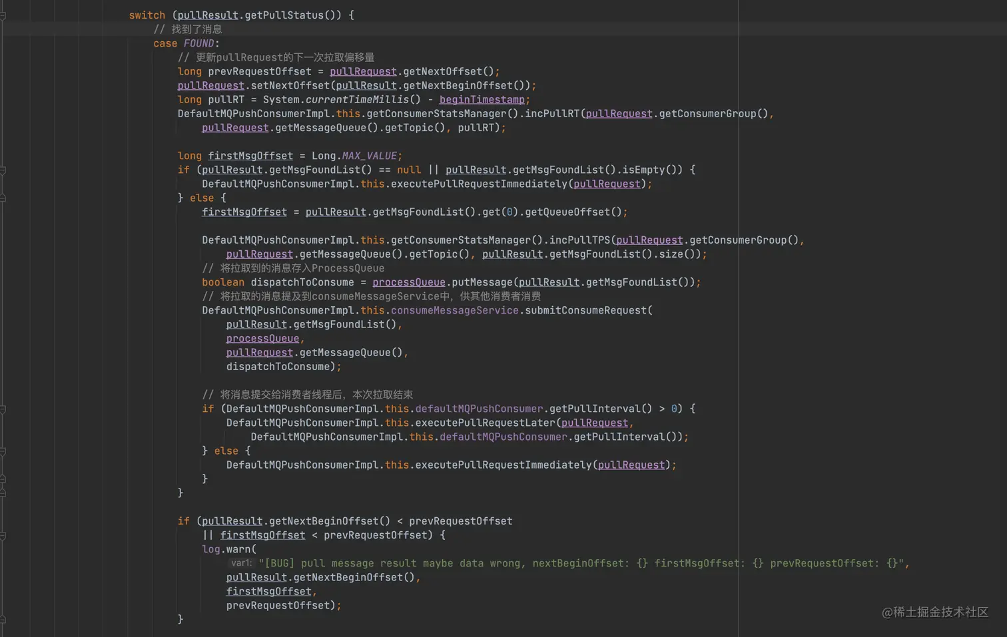Toggle fold marker beside the '|| firstMsgOffset <' line
The width and height of the screenshot is (1007, 637).
coord(3,536)
